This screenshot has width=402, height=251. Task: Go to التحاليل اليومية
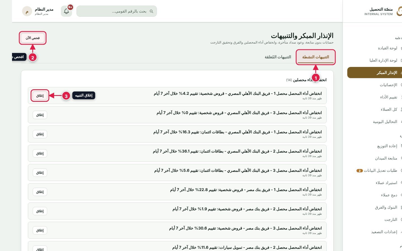click(375, 122)
